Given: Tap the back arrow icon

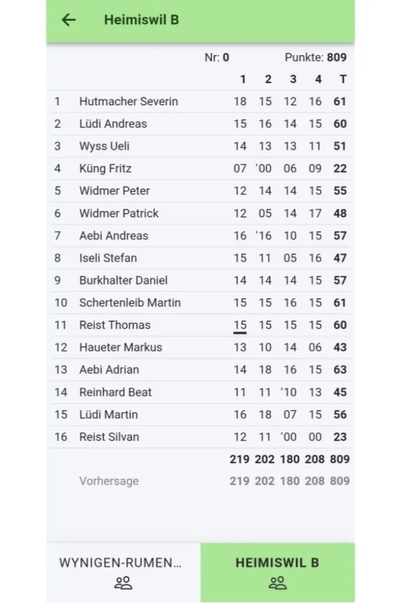Looking at the screenshot, I should [68, 20].
